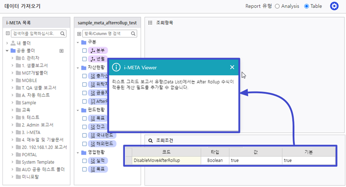Check the 본부 field checkbox
The width and height of the screenshot is (346, 187).
pos(84,51)
